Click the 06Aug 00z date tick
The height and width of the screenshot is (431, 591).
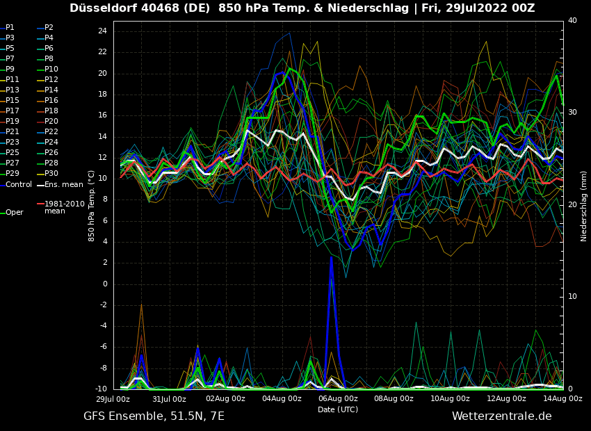pos(338,399)
